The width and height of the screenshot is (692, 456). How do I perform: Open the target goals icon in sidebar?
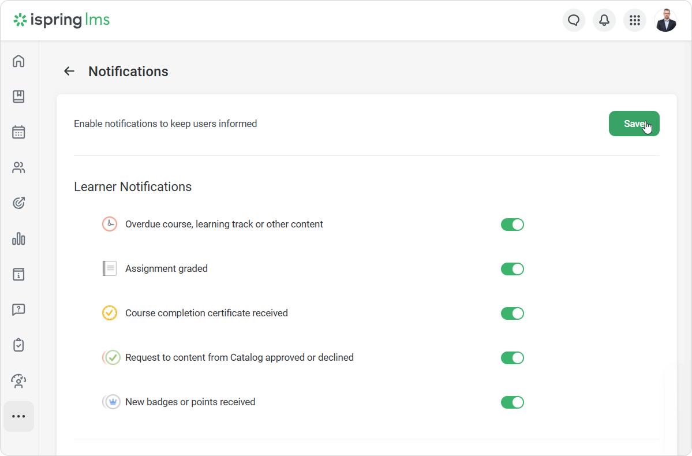point(18,203)
